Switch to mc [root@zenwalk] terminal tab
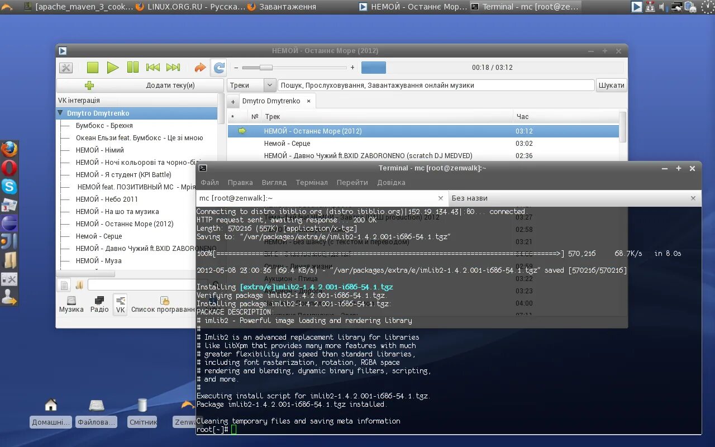This screenshot has width=715, height=447. pos(322,198)
